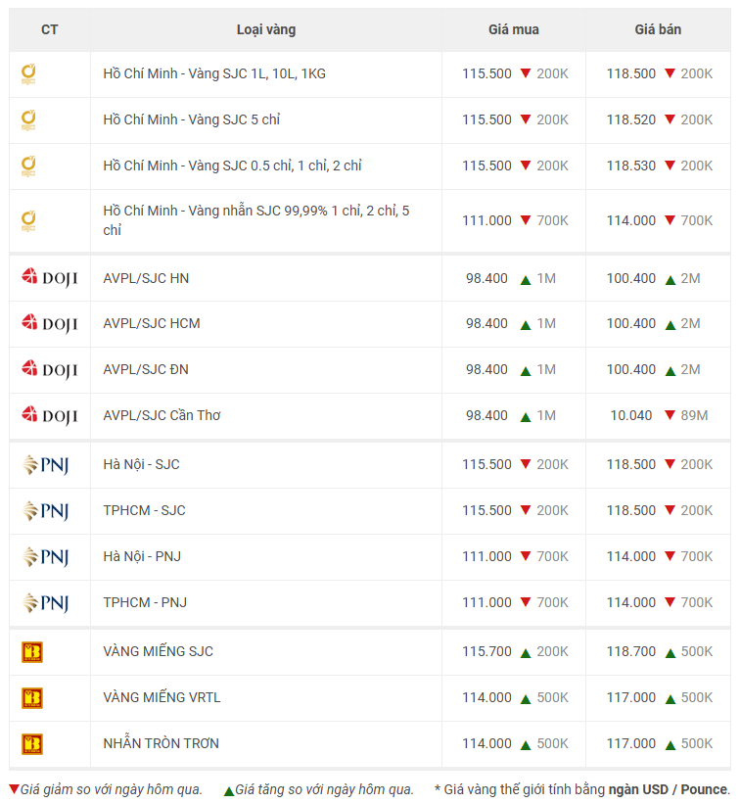Click the logo in the VÀNG MIẾNG SJC row

pos(31,652)
